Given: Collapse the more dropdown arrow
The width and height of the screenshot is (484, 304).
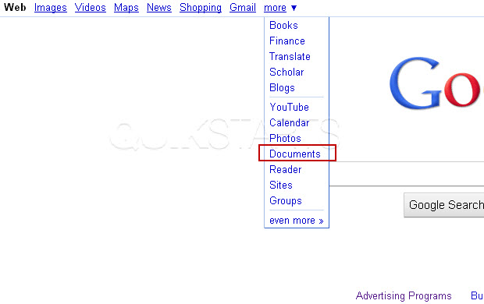Looking at the screenshot, I should coord(294,8).
